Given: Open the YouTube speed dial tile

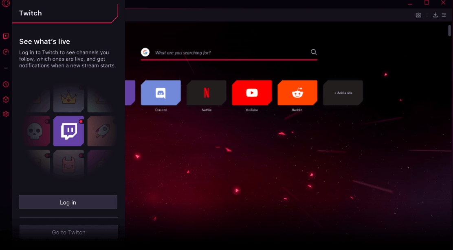Looking at the screenshot, I should pyautogui.click(x=252, y=93).
